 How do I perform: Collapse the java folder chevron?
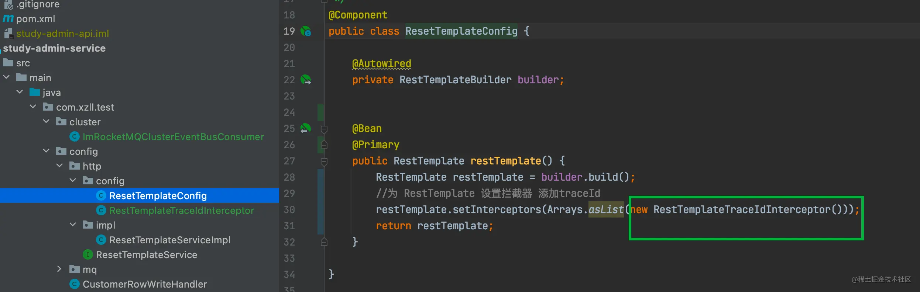[x=20, y=92]
